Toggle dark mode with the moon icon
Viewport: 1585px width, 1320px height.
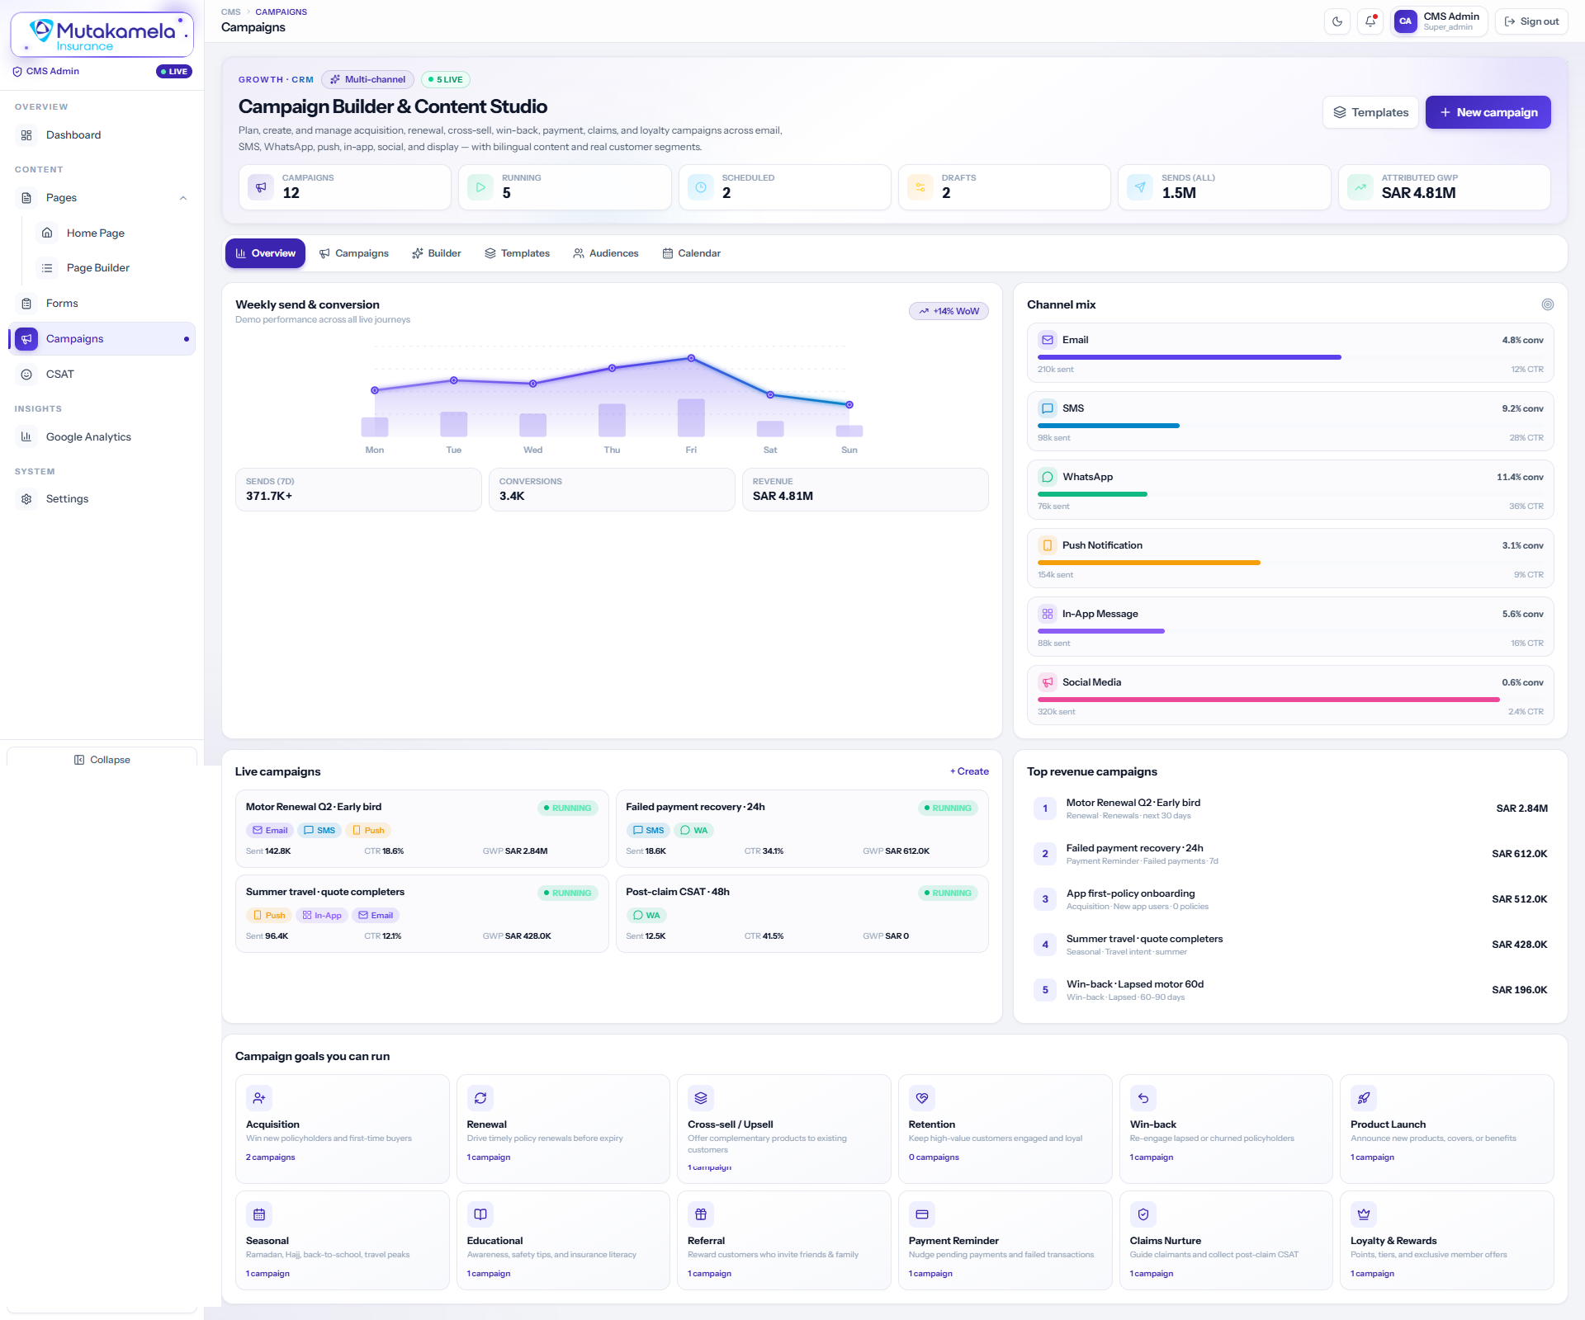tap(1337, 21)
